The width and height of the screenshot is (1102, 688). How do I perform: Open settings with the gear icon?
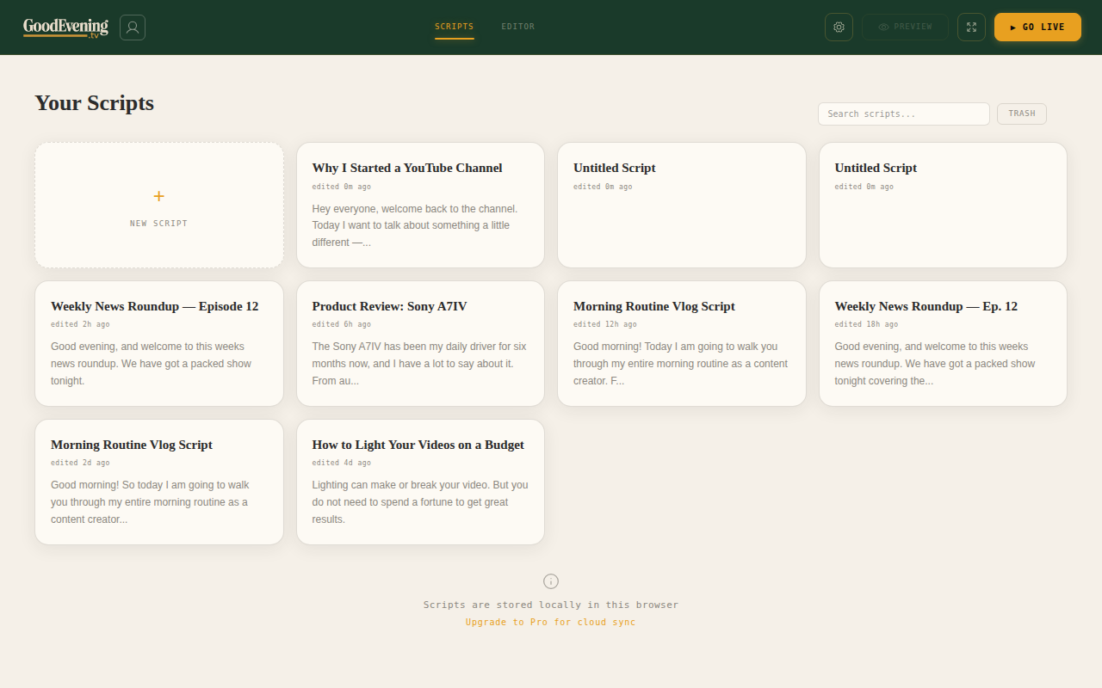click(839, 27)
